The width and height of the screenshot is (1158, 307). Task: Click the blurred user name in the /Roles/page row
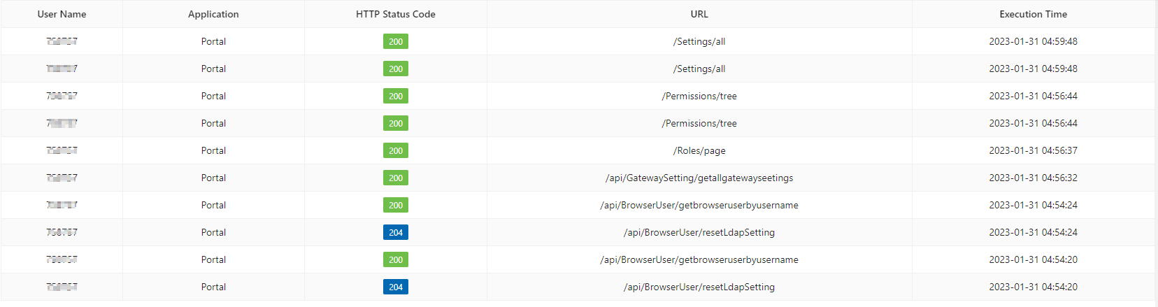pyautogui.click(x=62, y=150)
